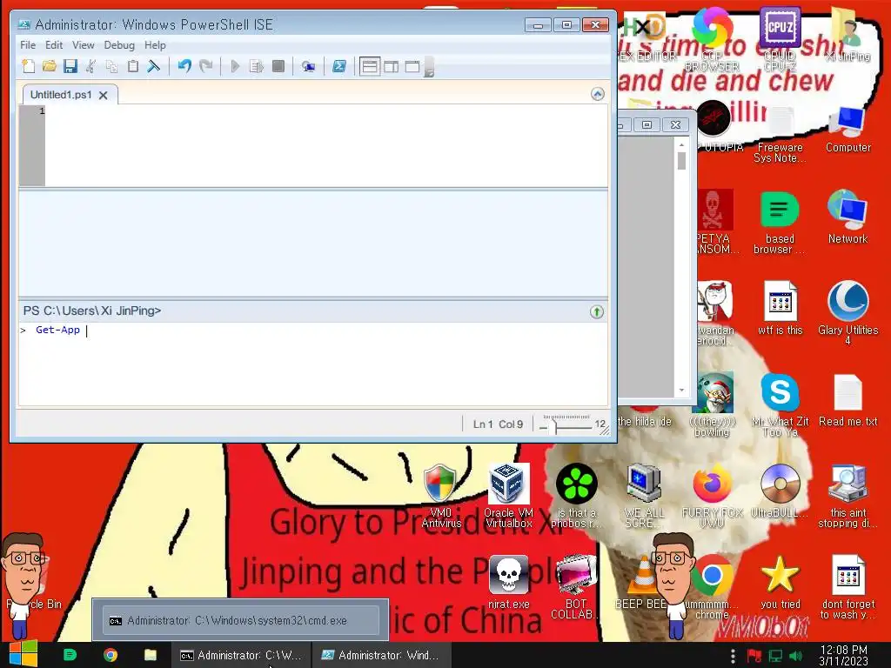Image resolution: width=891 pixels, height=668 pixels.
Task: Run the script with the play icon
Action: click(235, 66)
